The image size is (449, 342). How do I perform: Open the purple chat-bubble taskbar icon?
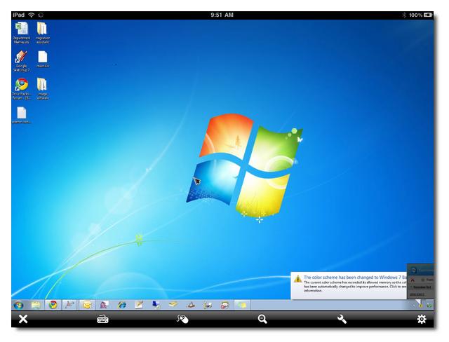pyautogui.click(x=105, y=305)
